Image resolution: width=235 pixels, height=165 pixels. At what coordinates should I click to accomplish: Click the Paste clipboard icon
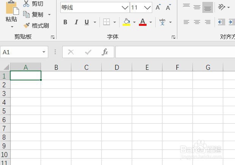coord(12,8)
